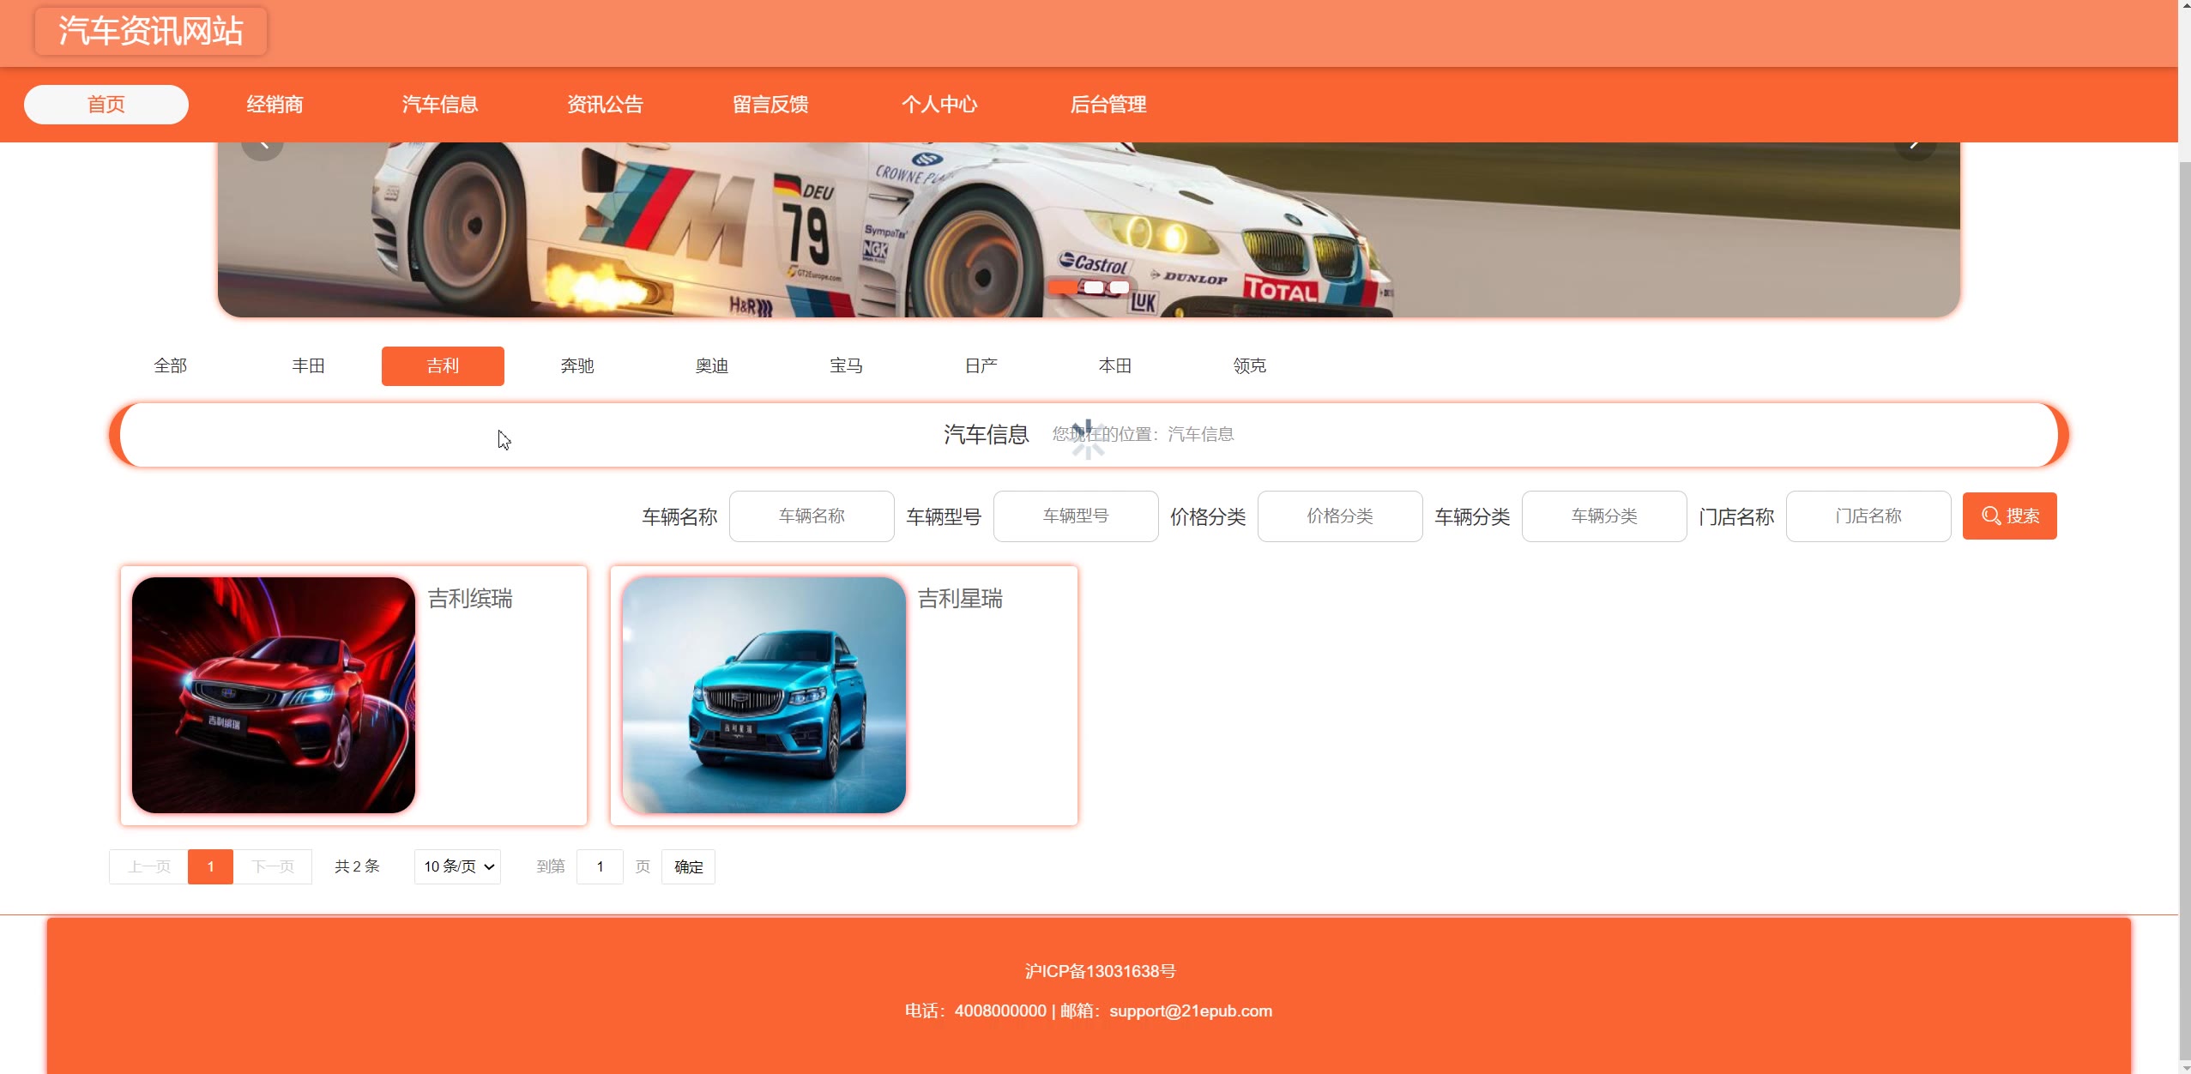Screen dimensions: 2191x1074
Task: Open the 经销商 navigation menu
Action: [275, 105]
